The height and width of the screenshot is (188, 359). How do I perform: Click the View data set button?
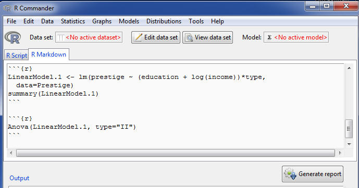208,37
